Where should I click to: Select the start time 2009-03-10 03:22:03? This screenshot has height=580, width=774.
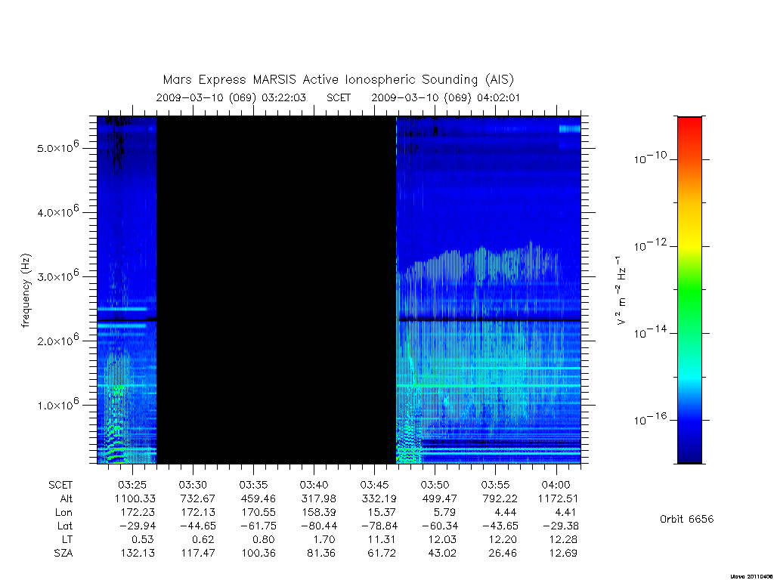coord(231,97)
